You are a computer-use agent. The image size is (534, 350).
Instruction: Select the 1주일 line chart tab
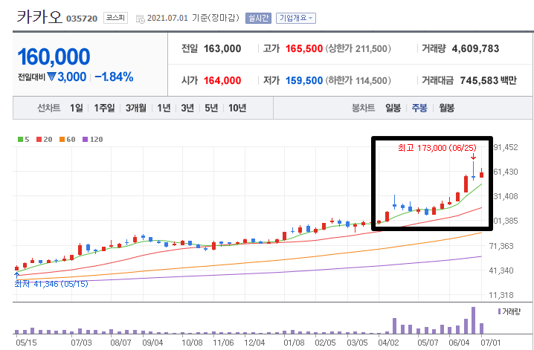tap(104, 108)
